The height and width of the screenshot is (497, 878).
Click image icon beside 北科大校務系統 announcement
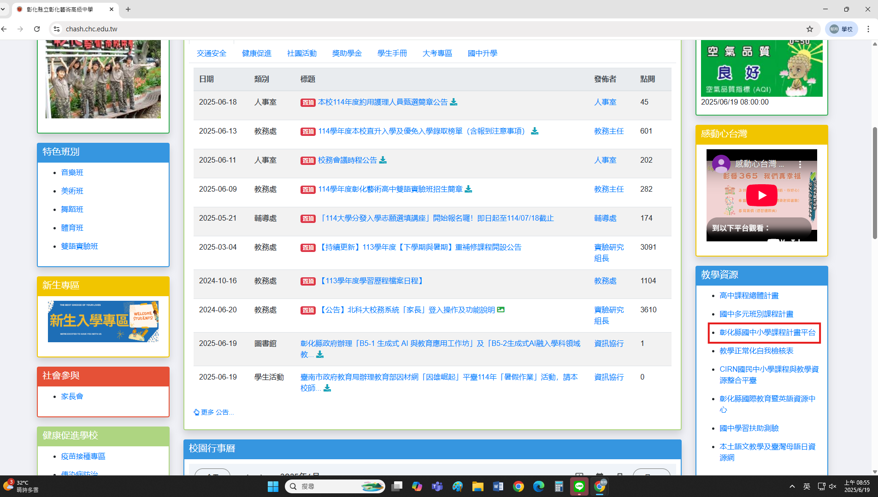501,310
